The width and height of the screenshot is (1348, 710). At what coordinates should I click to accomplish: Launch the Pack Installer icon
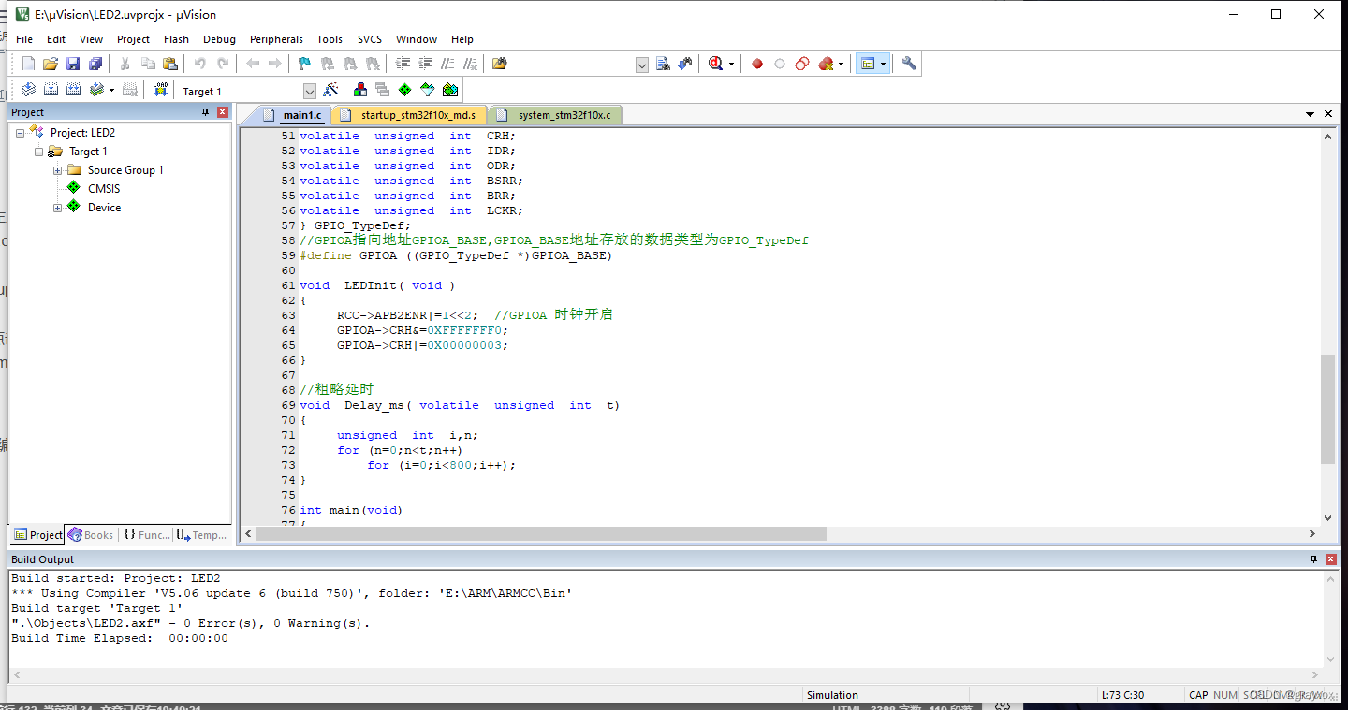pos(450,90)
